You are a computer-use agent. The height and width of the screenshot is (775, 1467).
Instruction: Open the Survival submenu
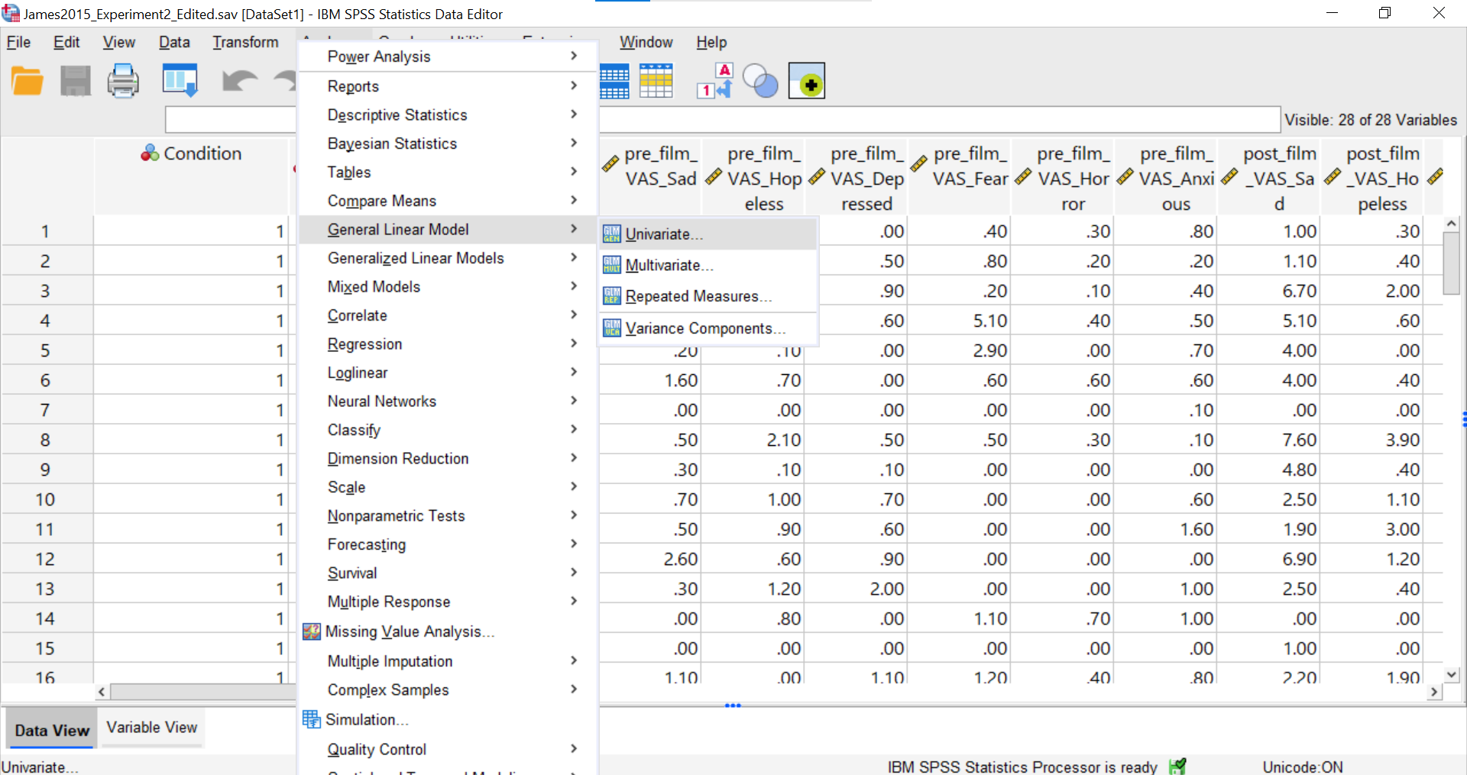click(448, 573)
